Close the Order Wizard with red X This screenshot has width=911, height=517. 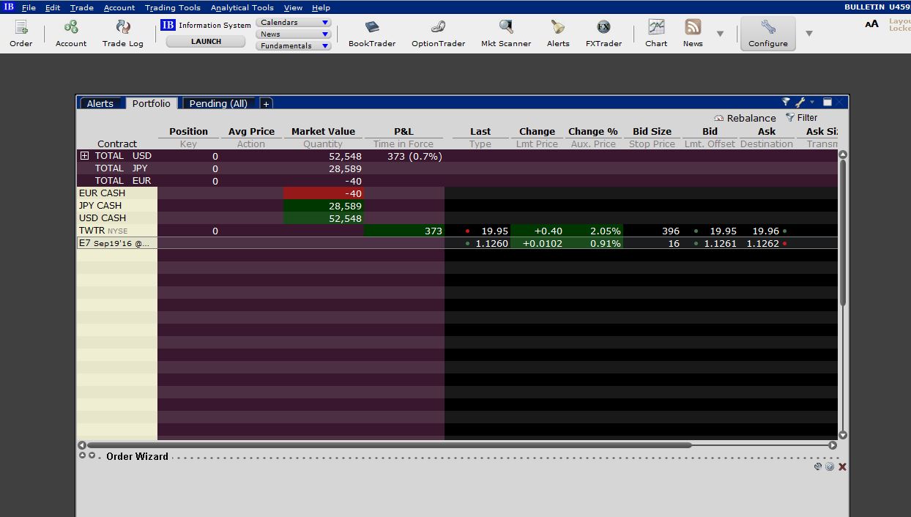(x=842, y=467)
